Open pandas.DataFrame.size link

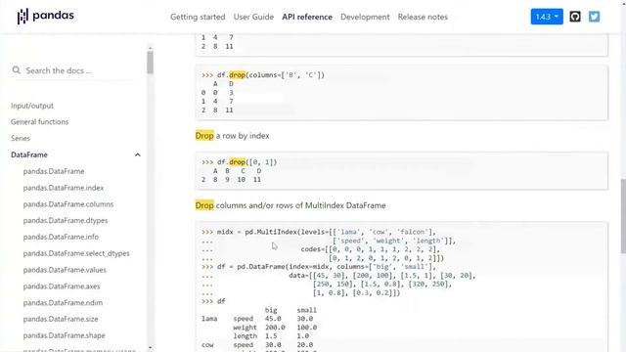[x=61, y=319]
